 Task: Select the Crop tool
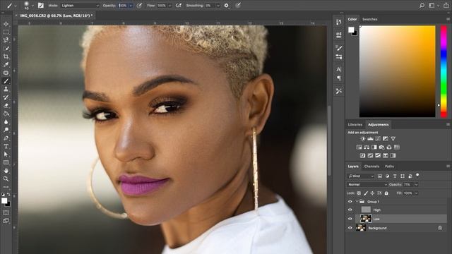click(x=6, y=56)
